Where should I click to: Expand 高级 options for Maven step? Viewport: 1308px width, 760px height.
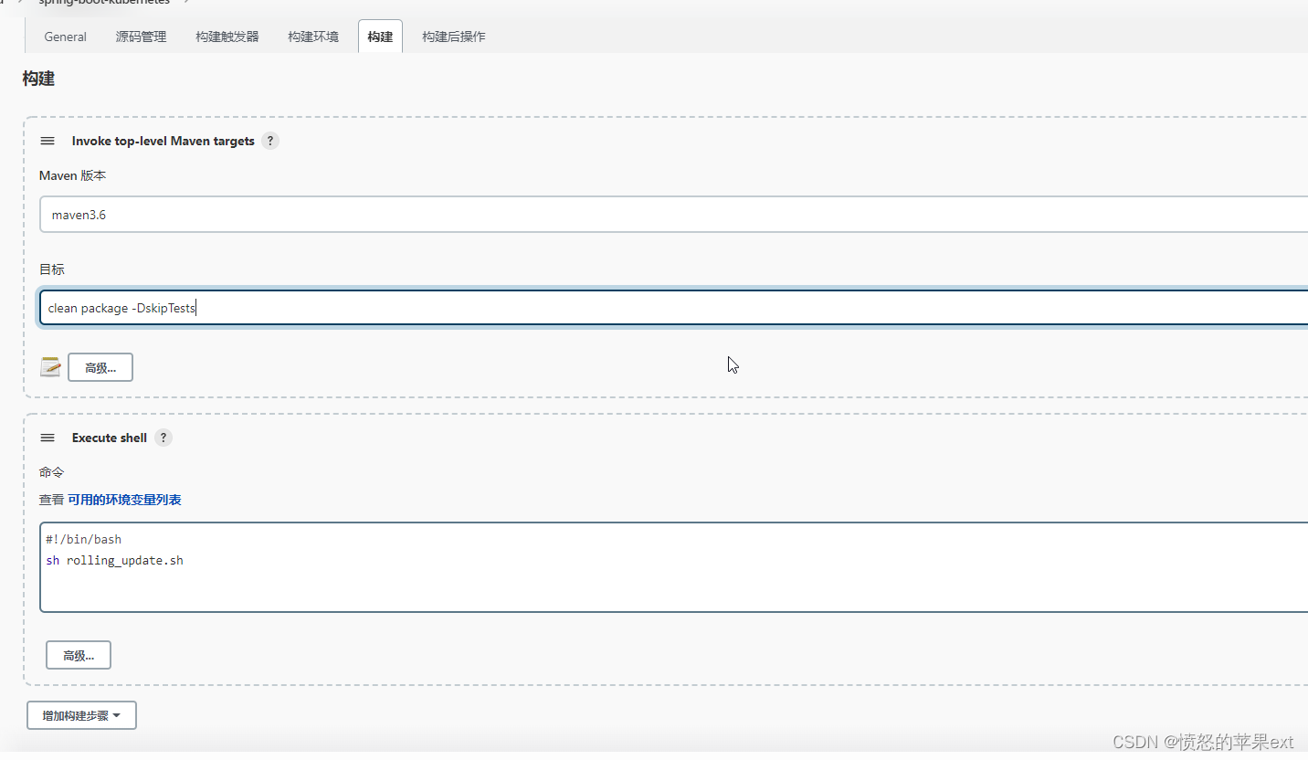[100, 367]
